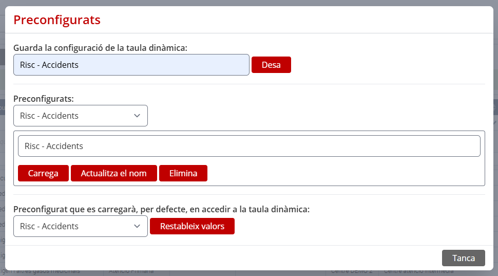Edit the preset name field above Carrega
The height and width of the screenshot is (276, 498).
tap(249, 146)
